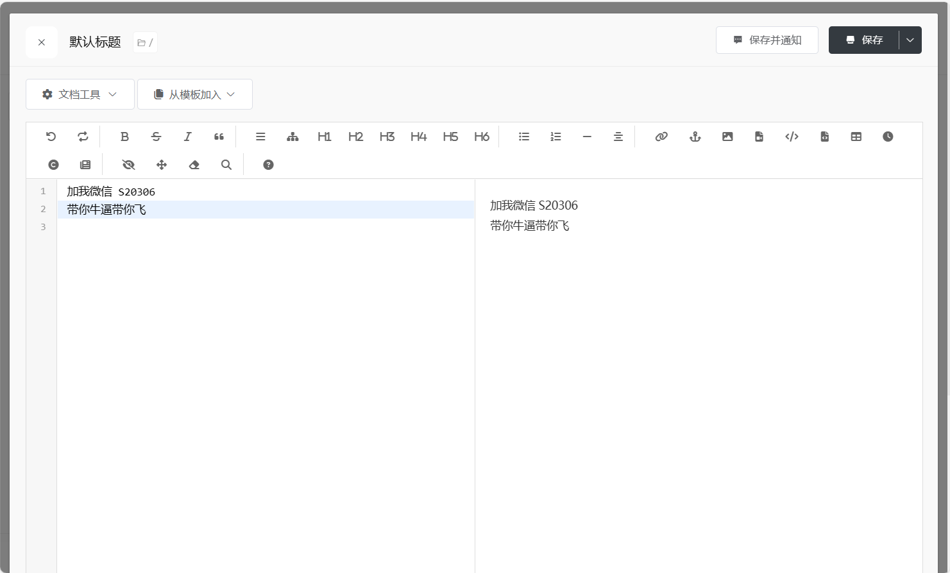Viewport: 950px width, 573px height.
Task: Expand the 文档工具 dropdown
Action: [80, 94]
